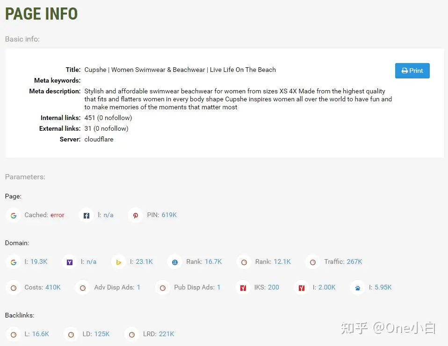Open Pub Disp Ads value 1

(218, 287)
